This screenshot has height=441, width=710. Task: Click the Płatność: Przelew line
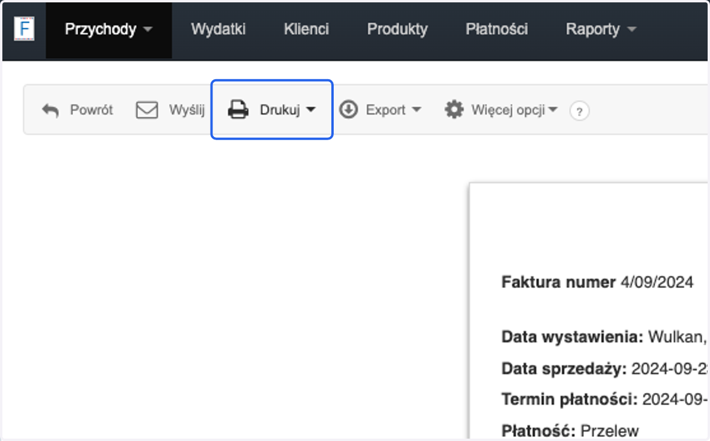click(570, 431)
